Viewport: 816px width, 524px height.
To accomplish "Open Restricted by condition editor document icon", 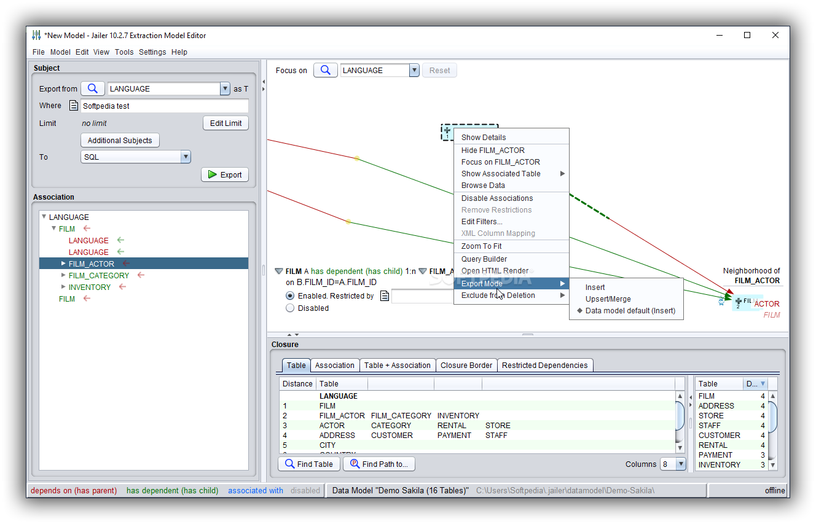I will click(385, 296).
